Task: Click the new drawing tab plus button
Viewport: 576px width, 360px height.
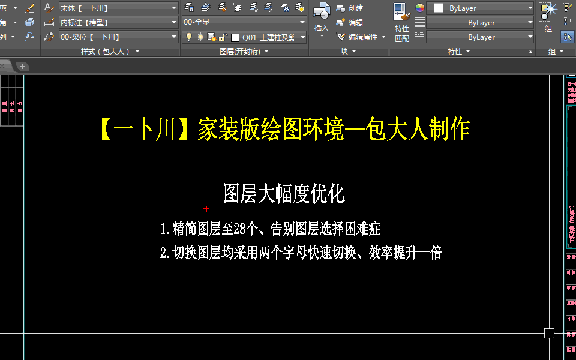Action: (x=22, y=67)
